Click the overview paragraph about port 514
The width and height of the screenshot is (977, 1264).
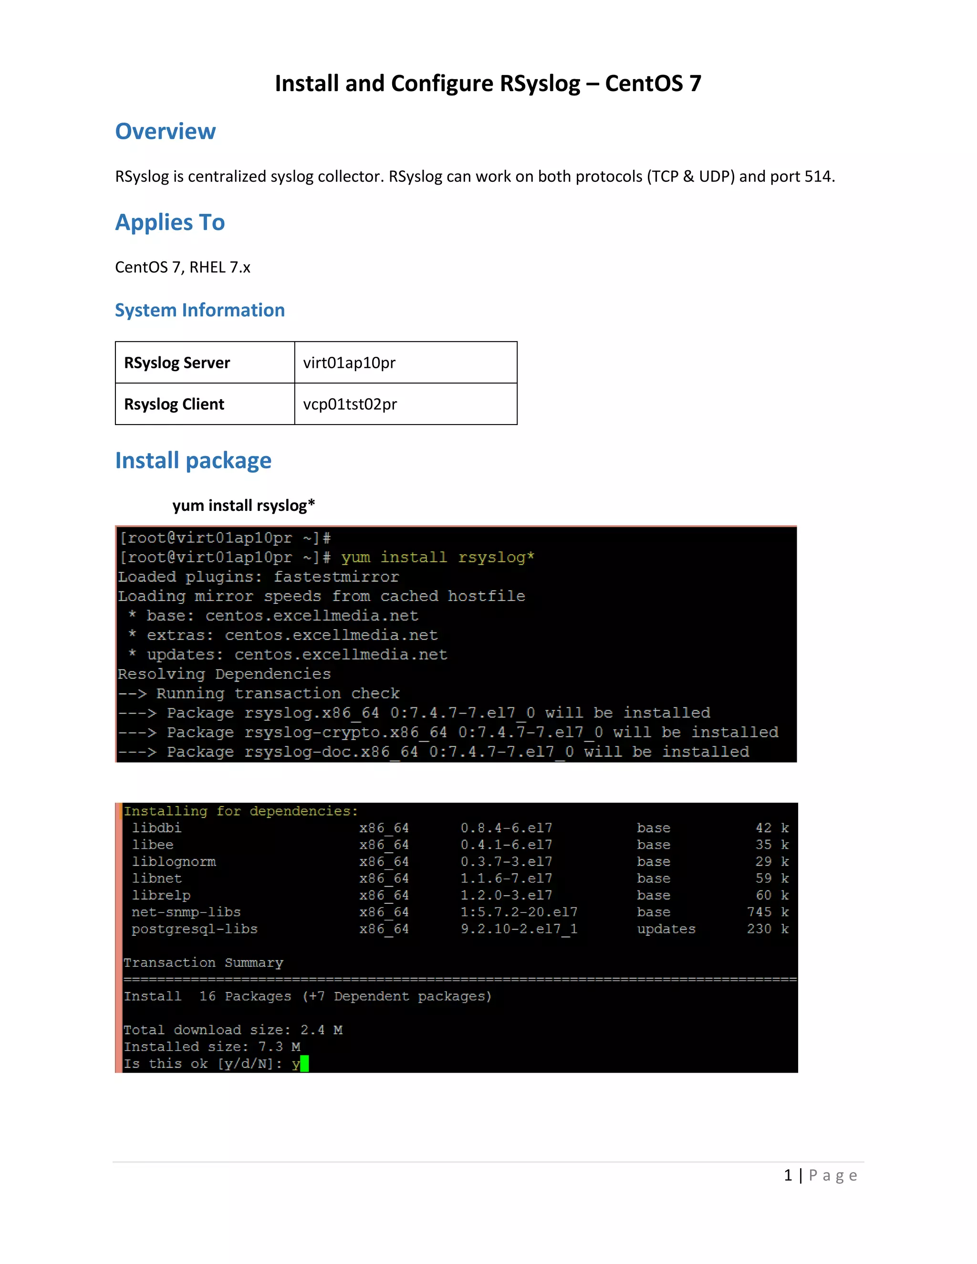click(x=475, y=176)
